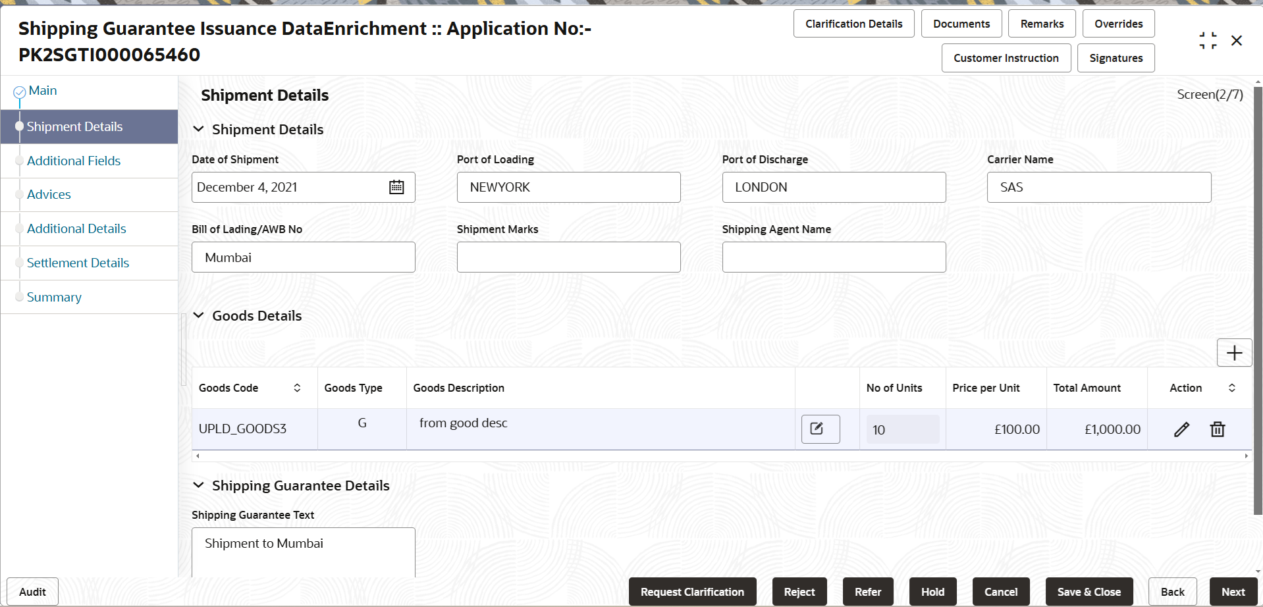The width and height of the screenshot is (1263, 607).
Task: Add a new goods row with the plus icon
Action: 1234,352
